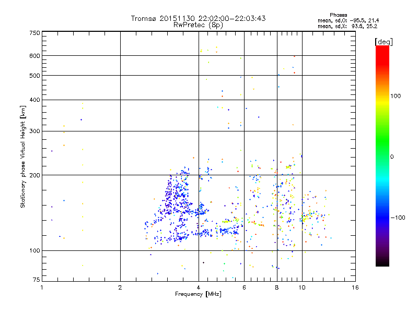This screenshot has width=418, height=313.
Task: Click the '[deg]' colorbar unit label
Action: tap(384, 42)
